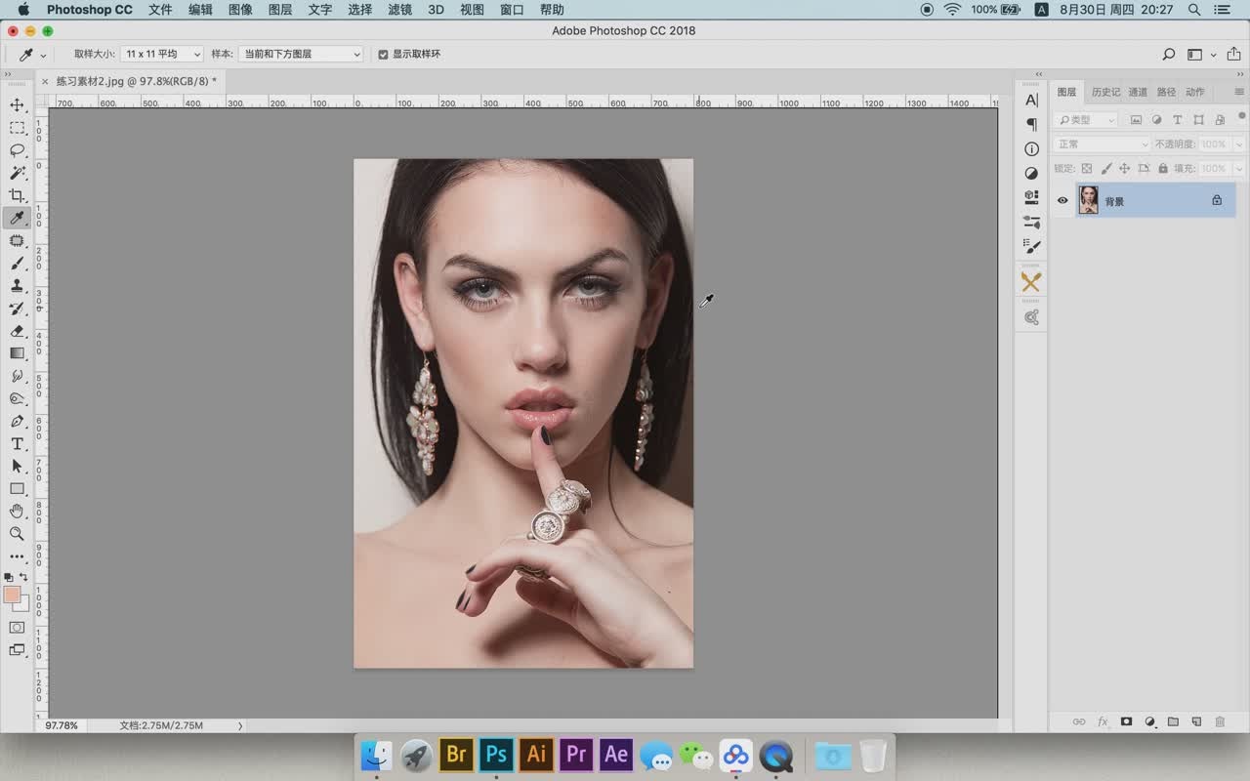Select the Rectangular Marquee tool

click(x=17, y=128)
